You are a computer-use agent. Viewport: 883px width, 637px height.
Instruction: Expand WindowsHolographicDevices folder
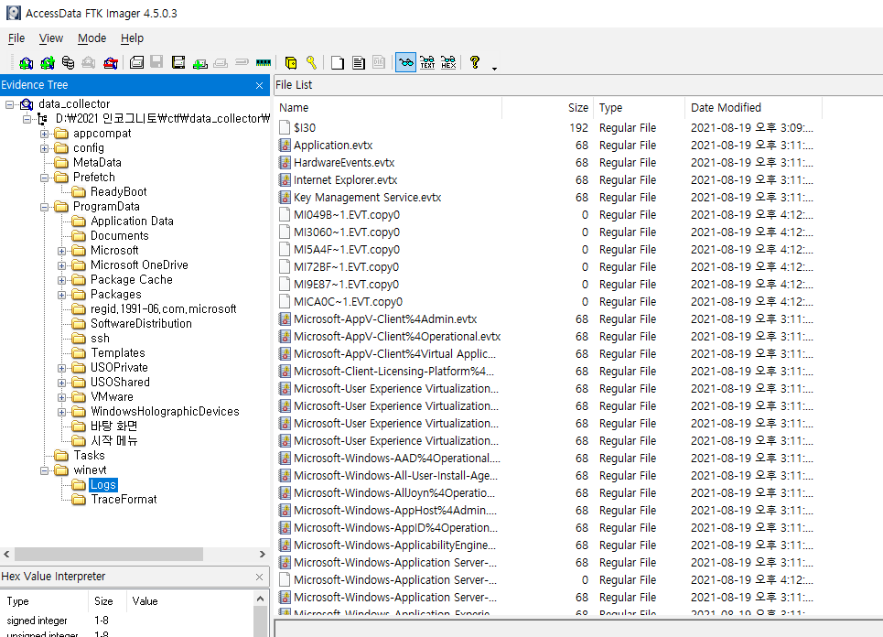[x=62, y=412]
